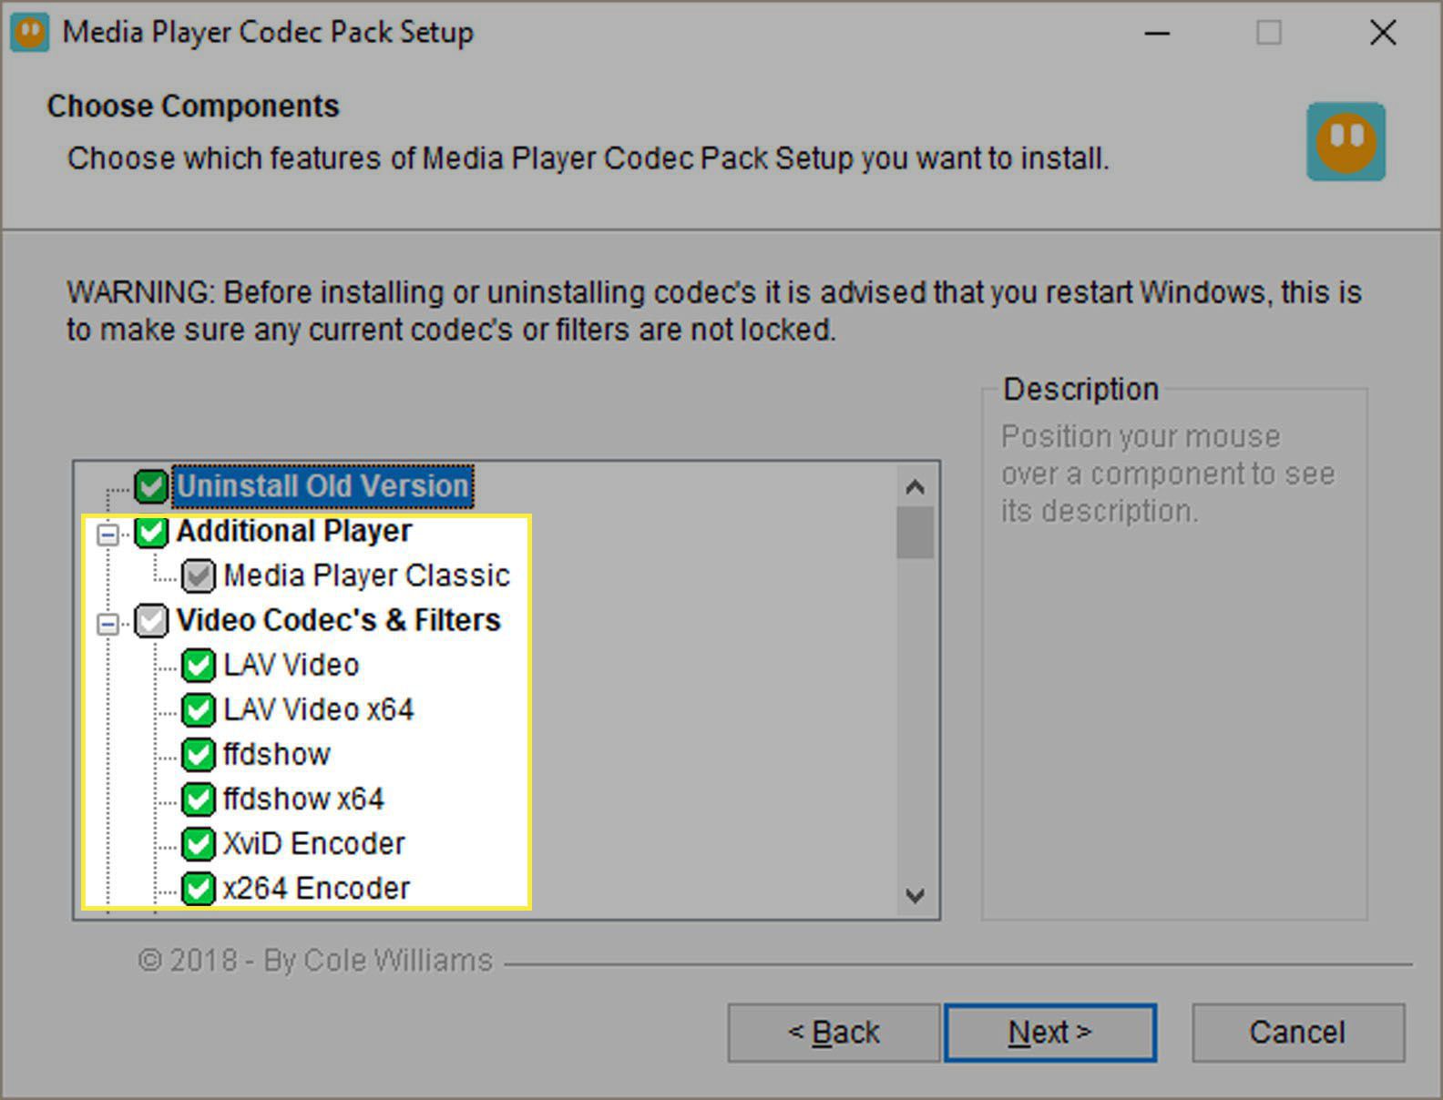
Task: Go back with the Back button
Action: coord(833,1033)
